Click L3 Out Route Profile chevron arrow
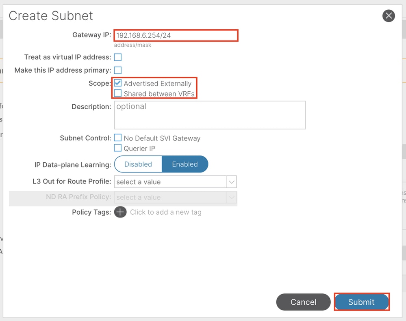Screen dimensions: 406x321 232,182
